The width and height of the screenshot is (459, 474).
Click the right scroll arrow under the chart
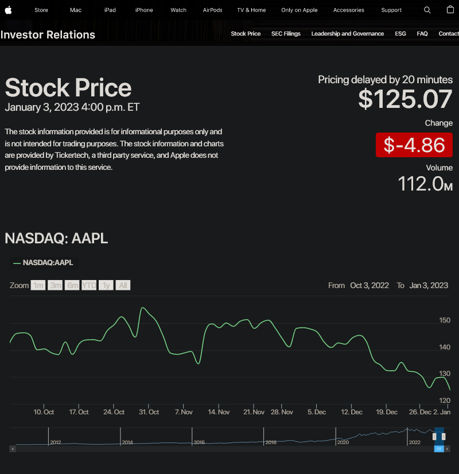[x=448, y=449]
